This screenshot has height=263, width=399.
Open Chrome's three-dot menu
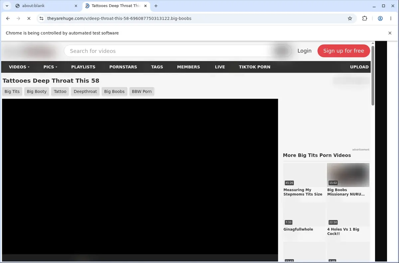coord(390,19)
